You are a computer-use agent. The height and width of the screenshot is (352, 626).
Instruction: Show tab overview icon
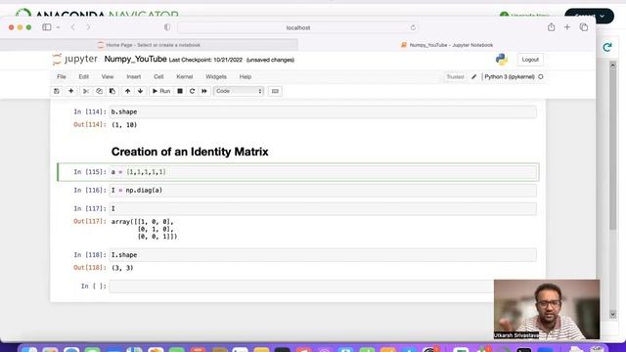(584, 27)
